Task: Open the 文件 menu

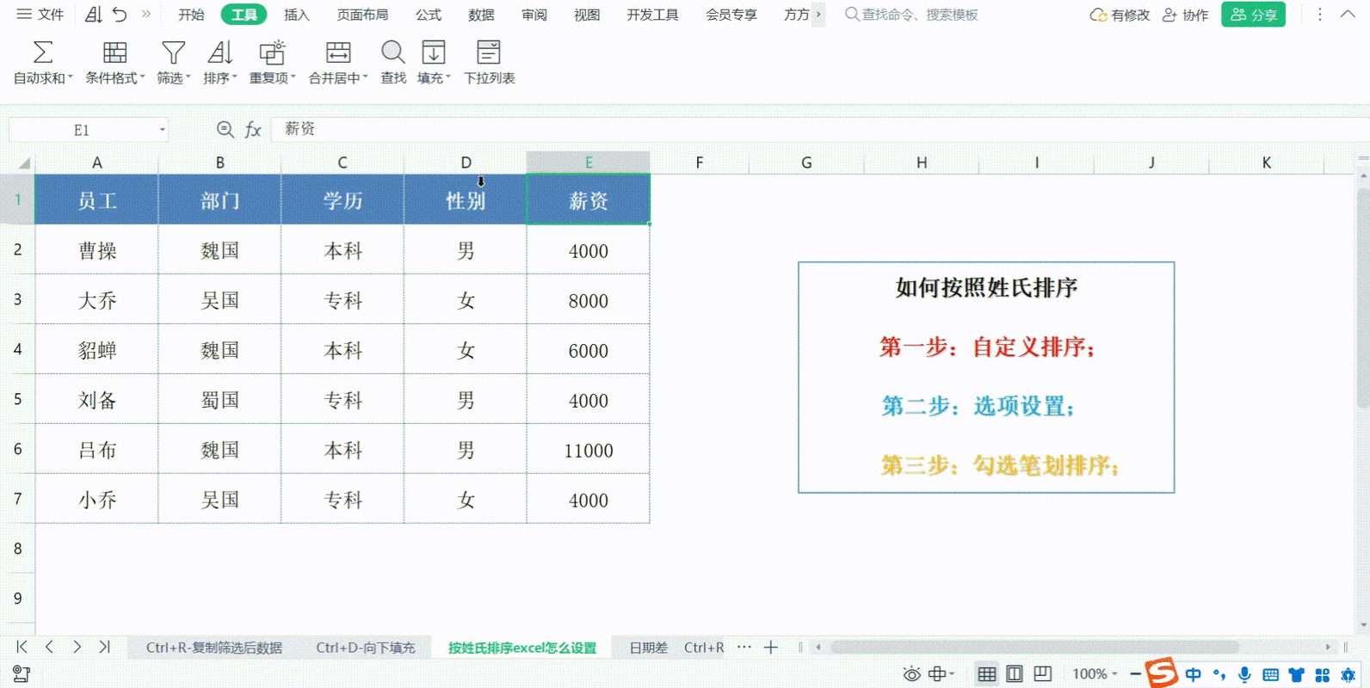Action: pos(40,15)
